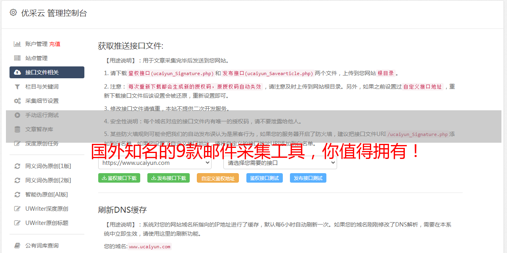The image size is (507, 253).
Task: Click the bar chart icon for 账户管理
Action: coord(17,44)
